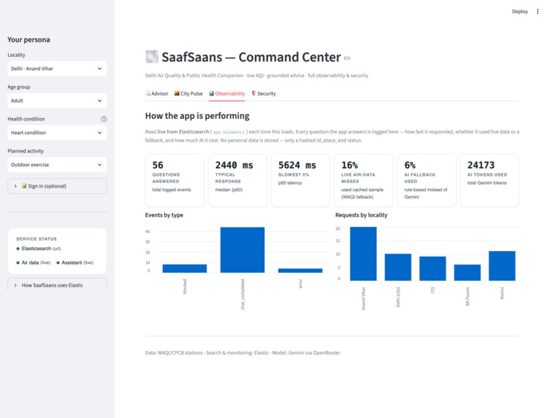This screenshot has width=550, height=418.
Task: Click the 'Events by type' chart title
Action: [x=164, y=215]
